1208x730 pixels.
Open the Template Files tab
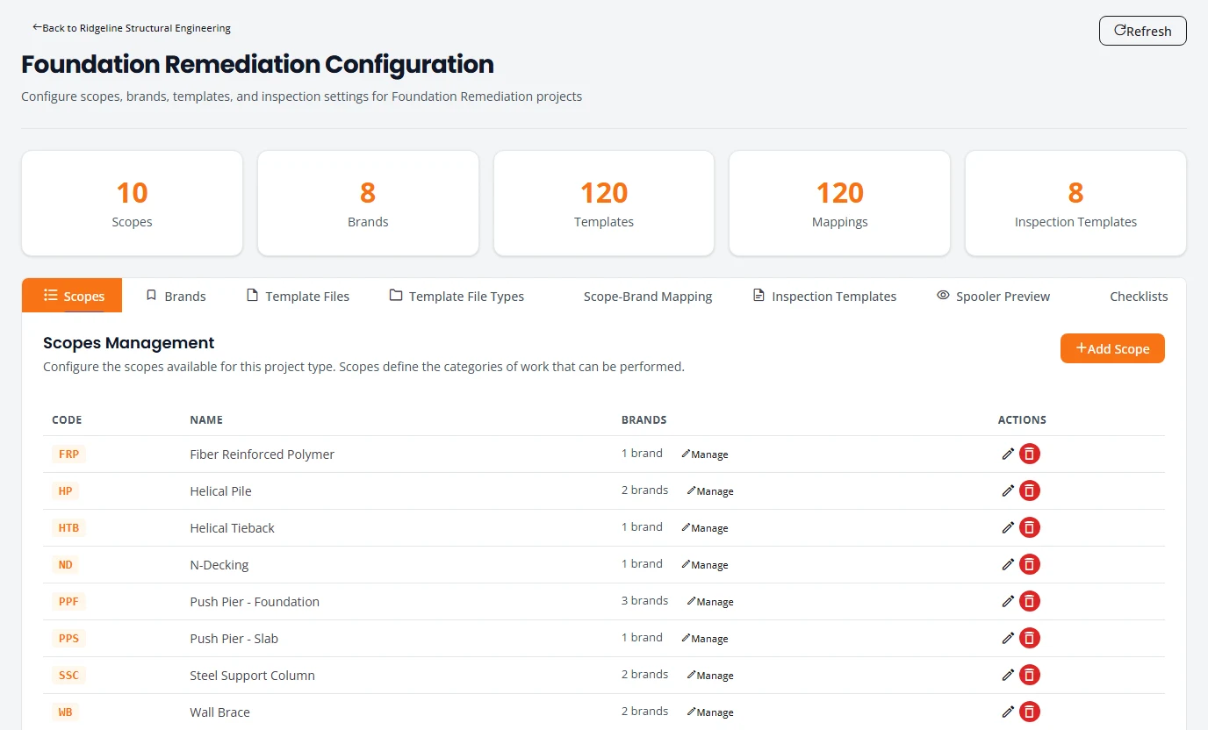(x=298, y=296)
